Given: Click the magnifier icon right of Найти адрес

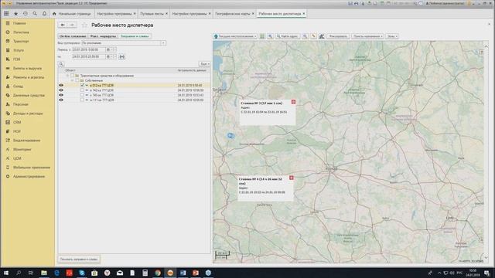Looking at the screenshot, I should (305, 36).
